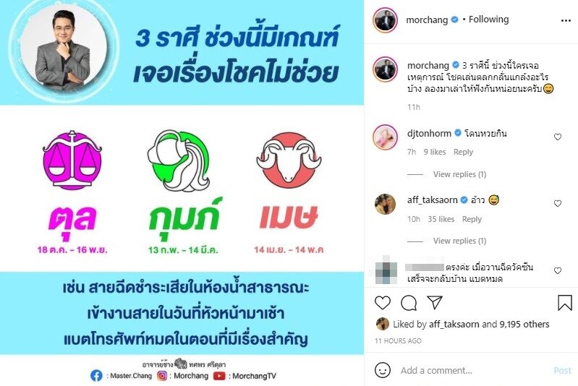578x386 pixels.
Task: Like the blurred user's comment heart
Action: pos(558,271)
